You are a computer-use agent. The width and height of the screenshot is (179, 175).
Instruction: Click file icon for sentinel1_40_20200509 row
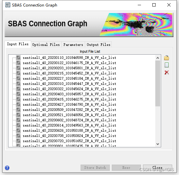click(18, 109)
